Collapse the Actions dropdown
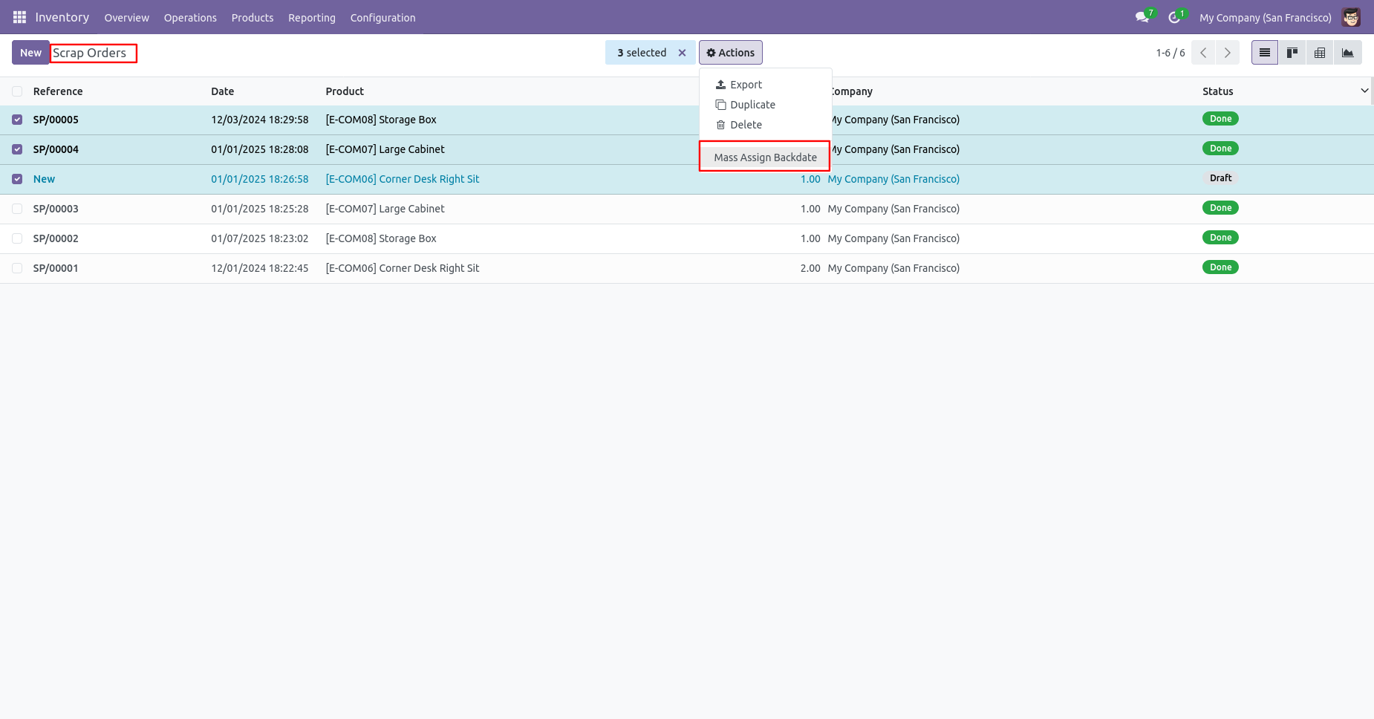The image size is (1374, 719). pos(730,53)
